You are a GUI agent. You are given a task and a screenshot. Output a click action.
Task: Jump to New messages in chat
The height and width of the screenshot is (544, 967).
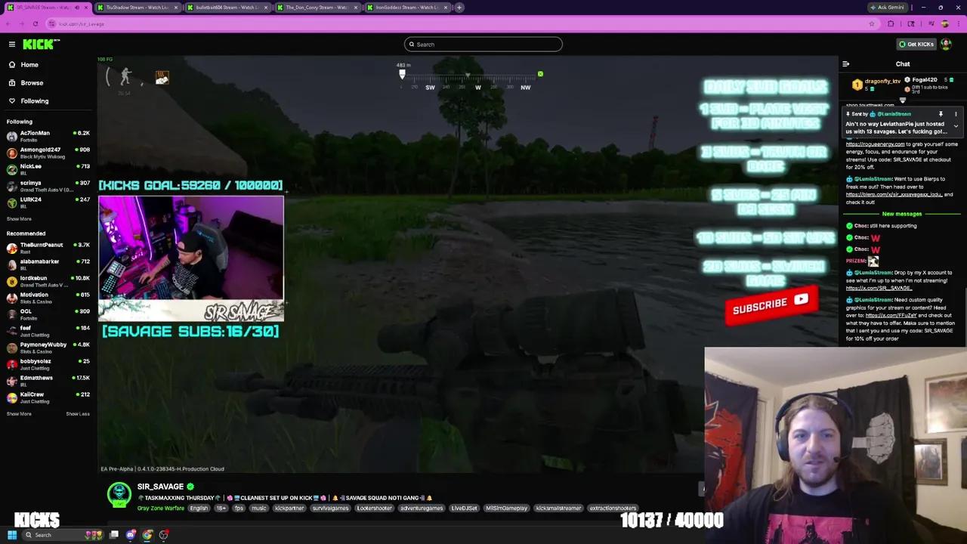click(901, 214)
